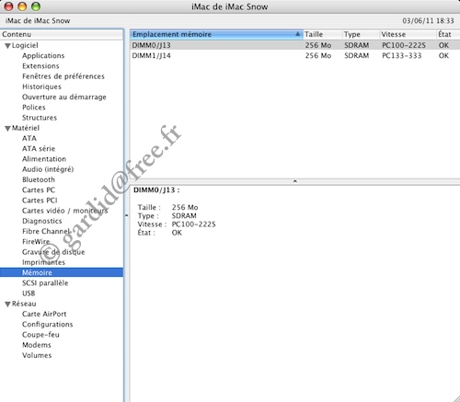Sort by the Taille column header
Screen dimensions: 460x402
322,34
